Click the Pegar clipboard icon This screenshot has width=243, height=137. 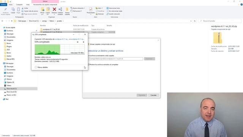pyautogui.click(x=18, y=10)
